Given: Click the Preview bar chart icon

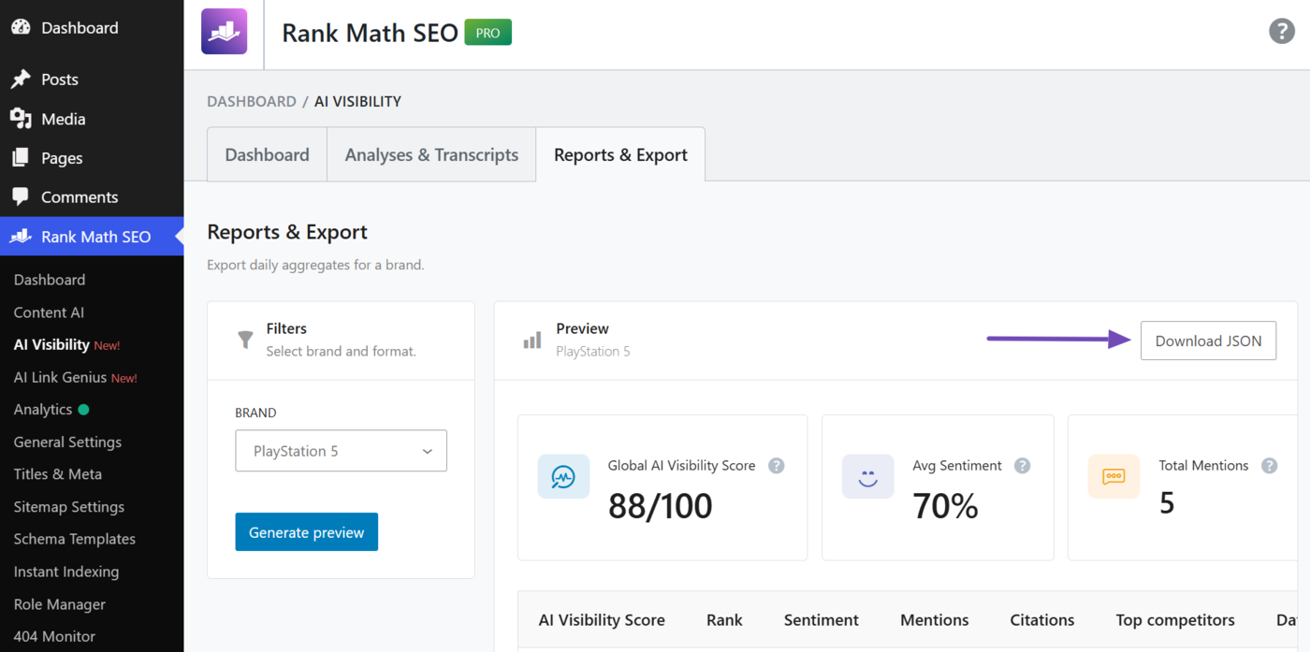Looking at the screenshot, I should click(x=532, y=340).
